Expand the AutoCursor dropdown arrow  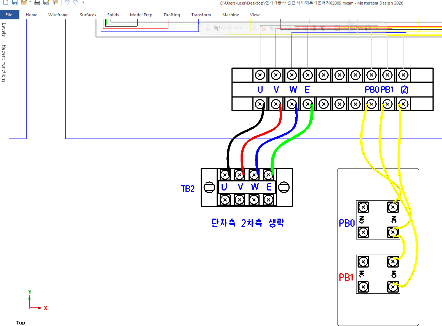[x=247, y=28]
